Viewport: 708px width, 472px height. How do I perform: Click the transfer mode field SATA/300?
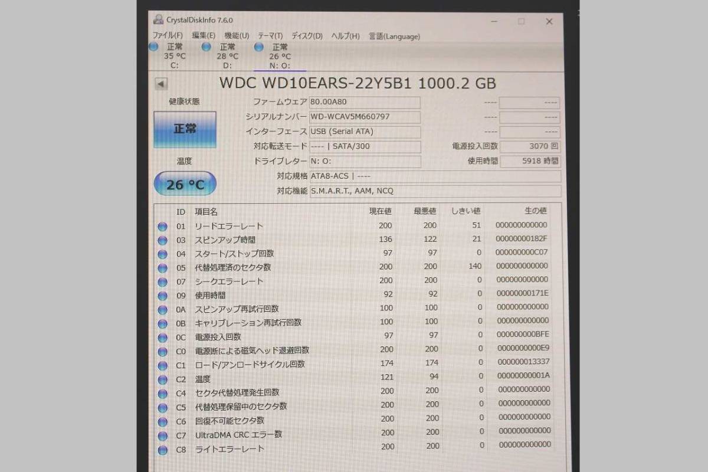pos(365,146)
